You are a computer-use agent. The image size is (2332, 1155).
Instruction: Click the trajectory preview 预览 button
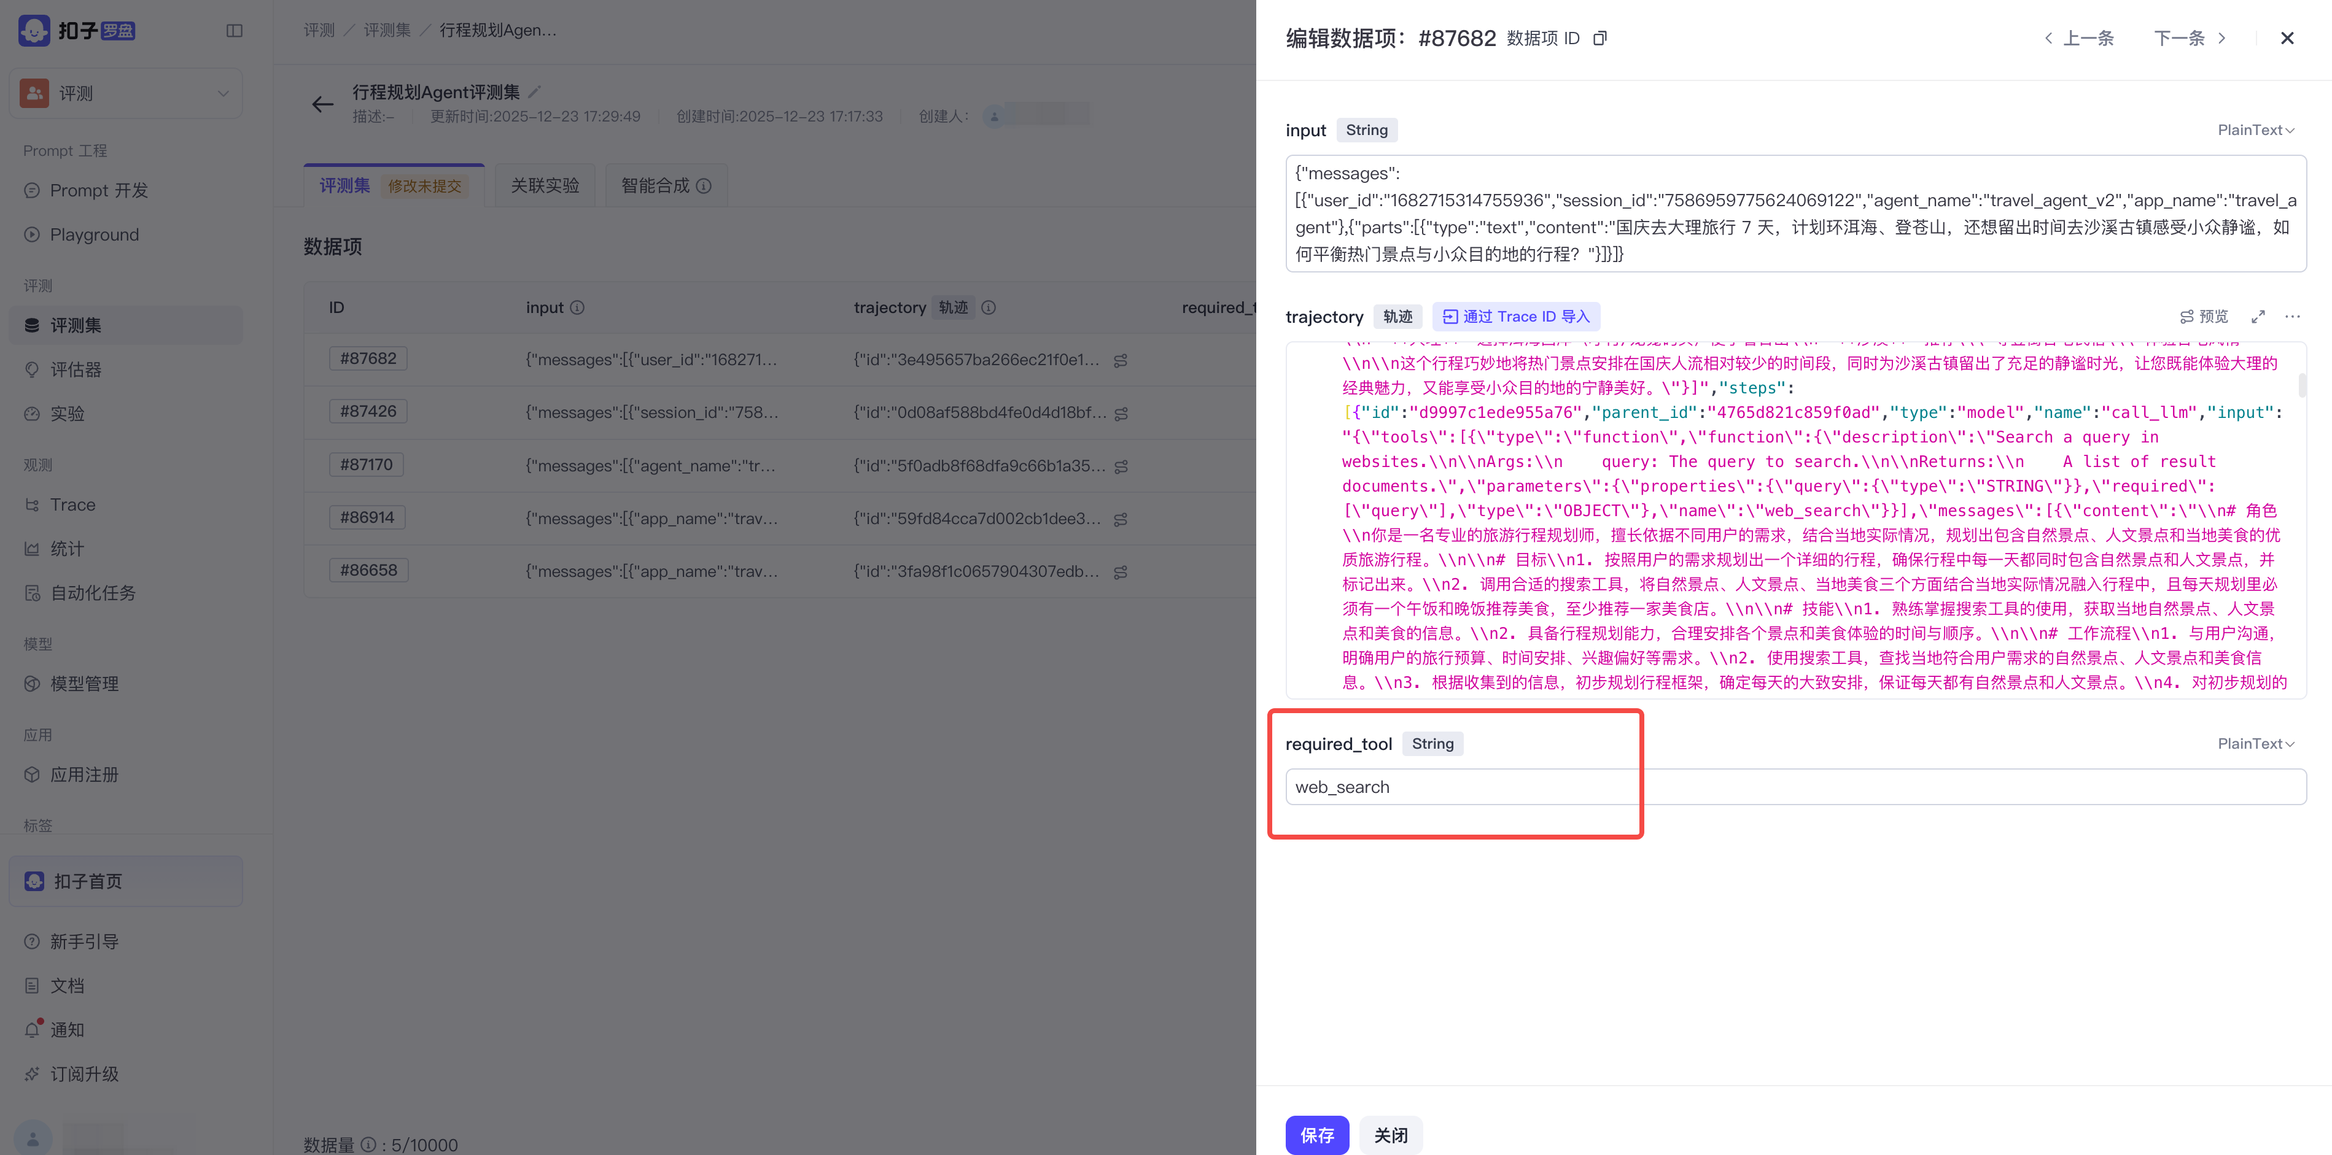2204,317
